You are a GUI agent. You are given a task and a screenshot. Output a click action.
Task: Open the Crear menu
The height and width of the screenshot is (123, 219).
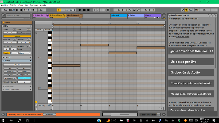(21, 5)
